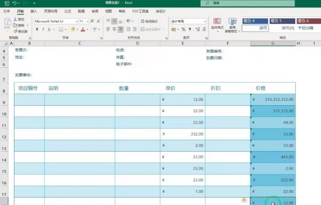This screenshot has height=205, width=321.
Task: Open the Microsoft YaHei UI font dropdown
Action: [x=77, y=21]
